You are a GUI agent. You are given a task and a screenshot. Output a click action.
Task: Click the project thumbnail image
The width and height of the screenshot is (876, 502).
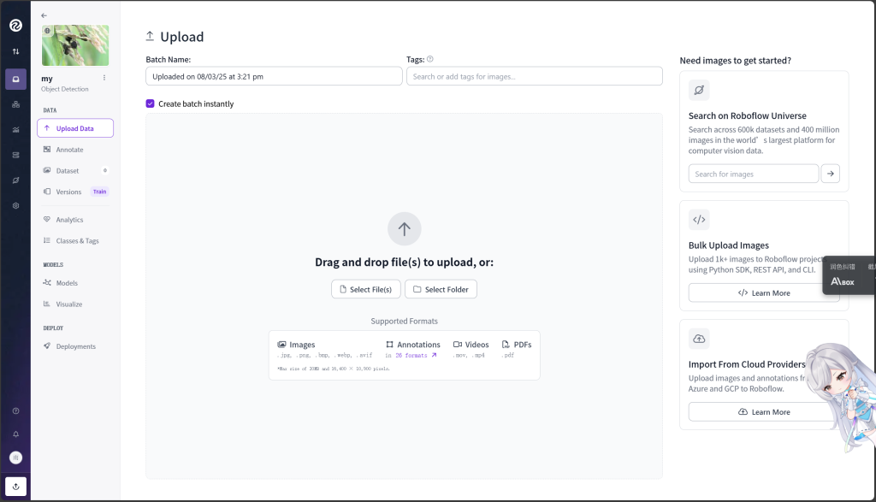tap(75, 45)
